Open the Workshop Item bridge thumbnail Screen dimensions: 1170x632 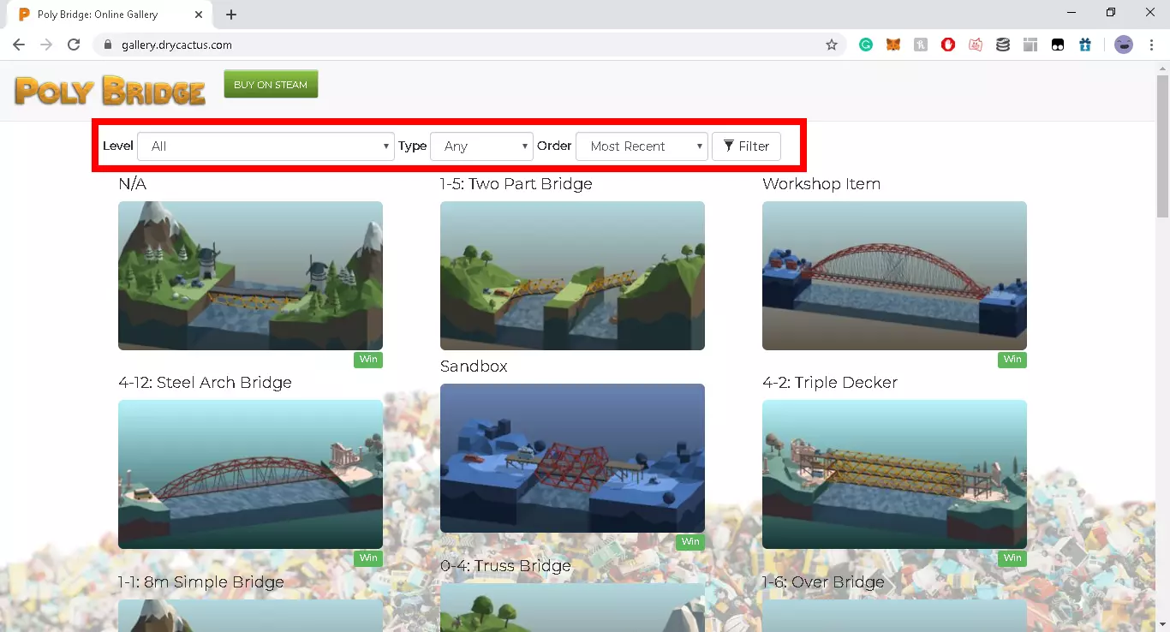894,276
